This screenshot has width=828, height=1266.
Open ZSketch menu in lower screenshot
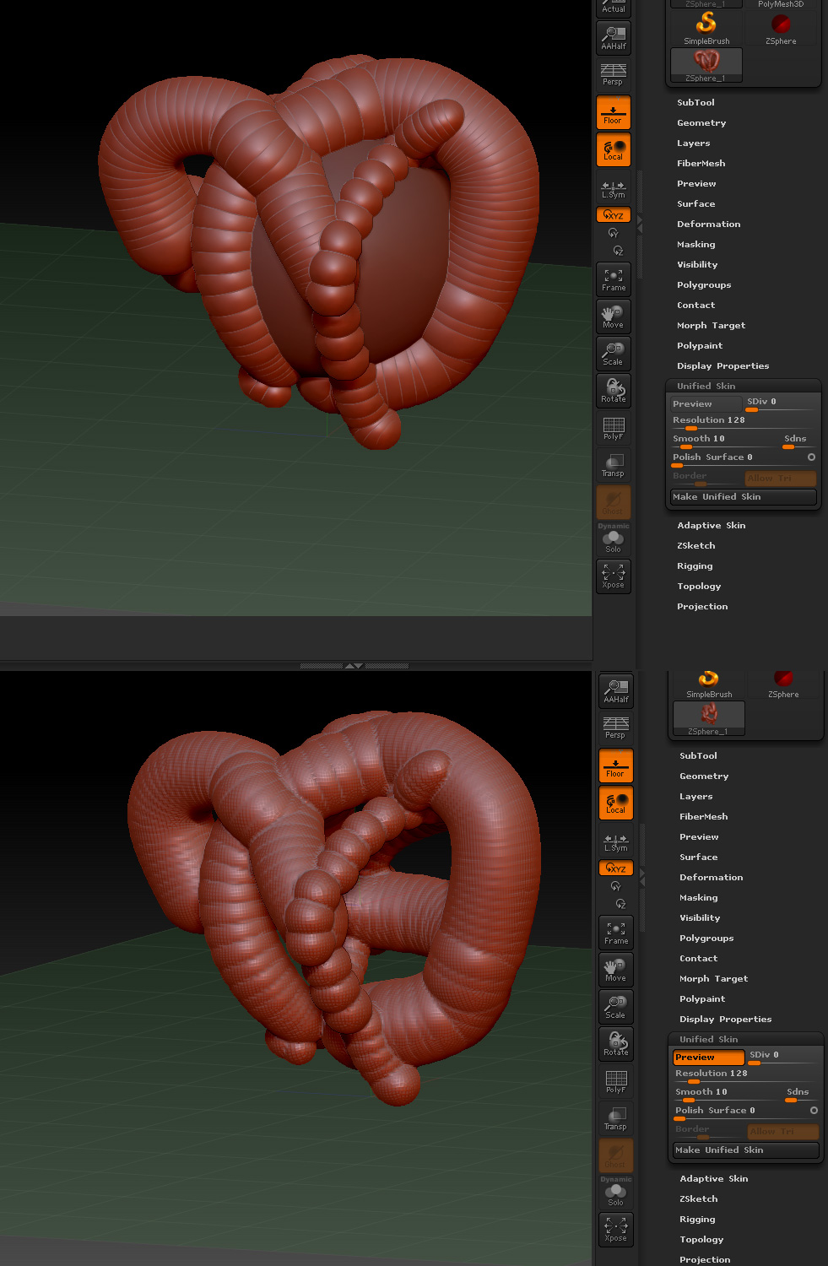click(x=699, y=1199)
